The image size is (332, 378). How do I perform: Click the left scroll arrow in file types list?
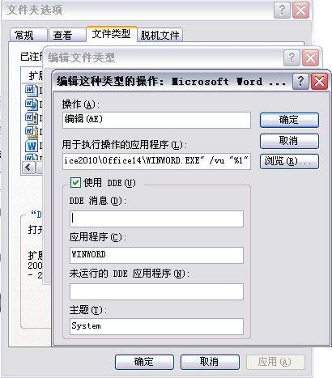28,168
